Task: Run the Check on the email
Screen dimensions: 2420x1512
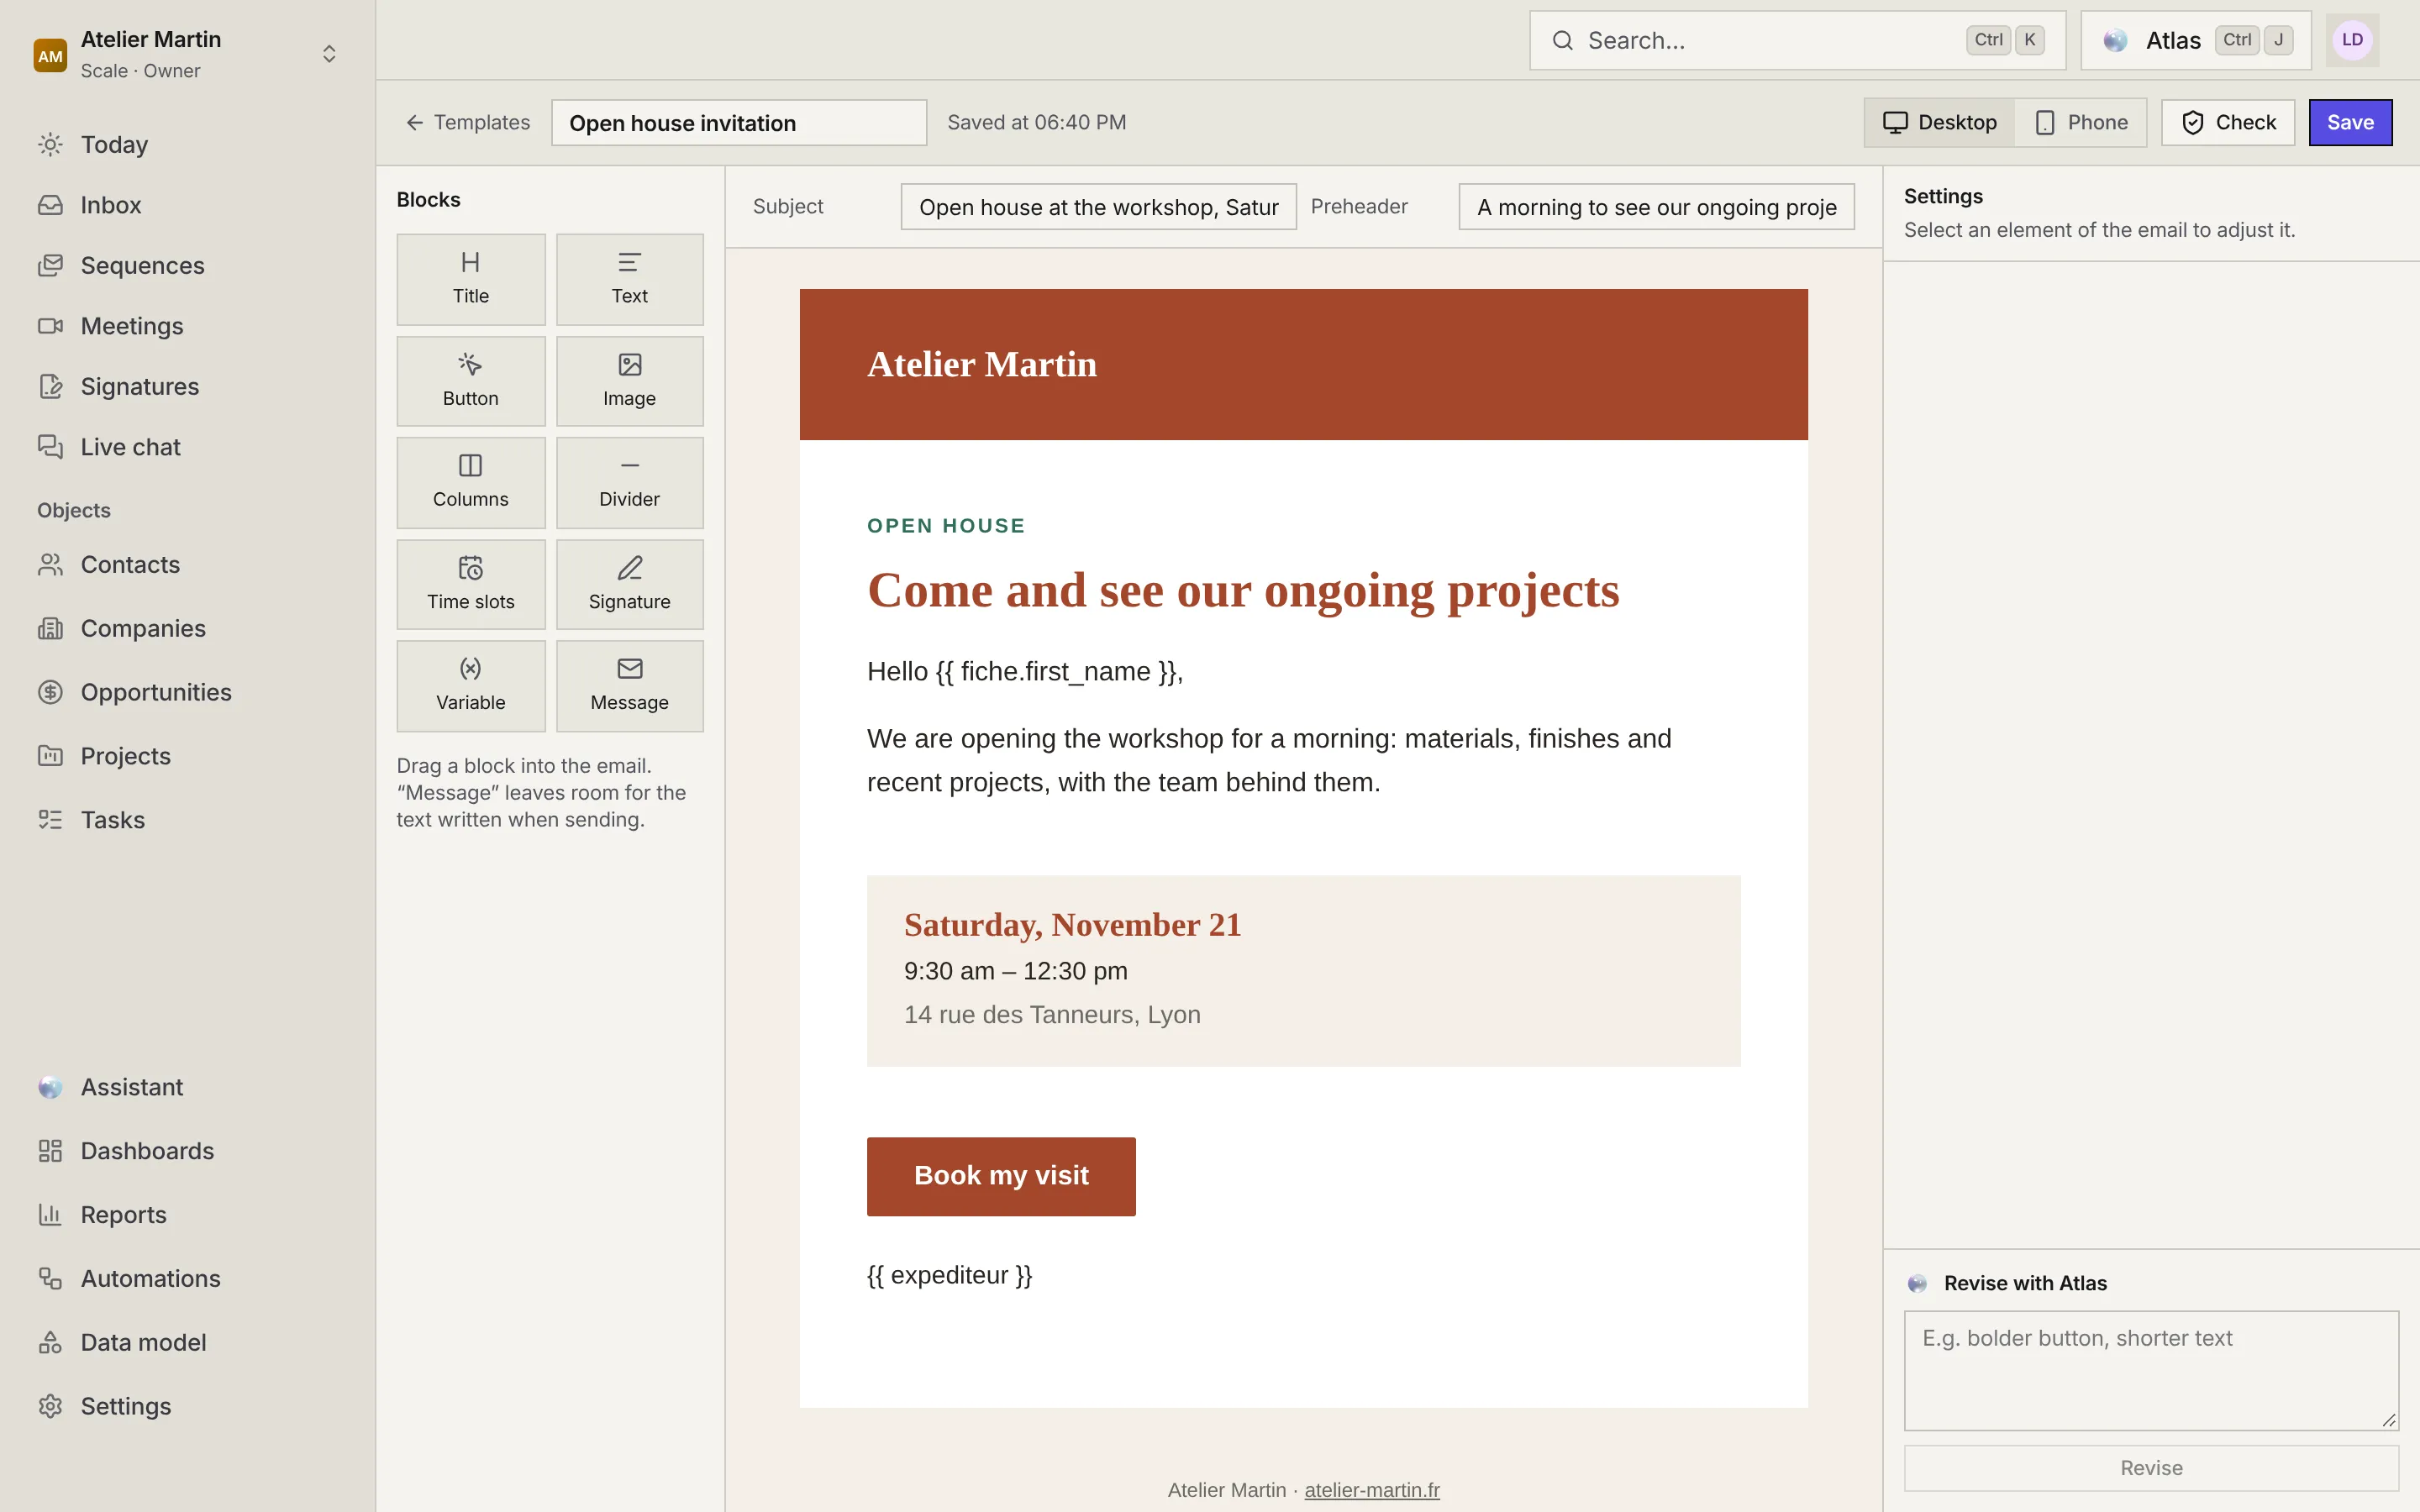Action: click(x=2228, y=122)
